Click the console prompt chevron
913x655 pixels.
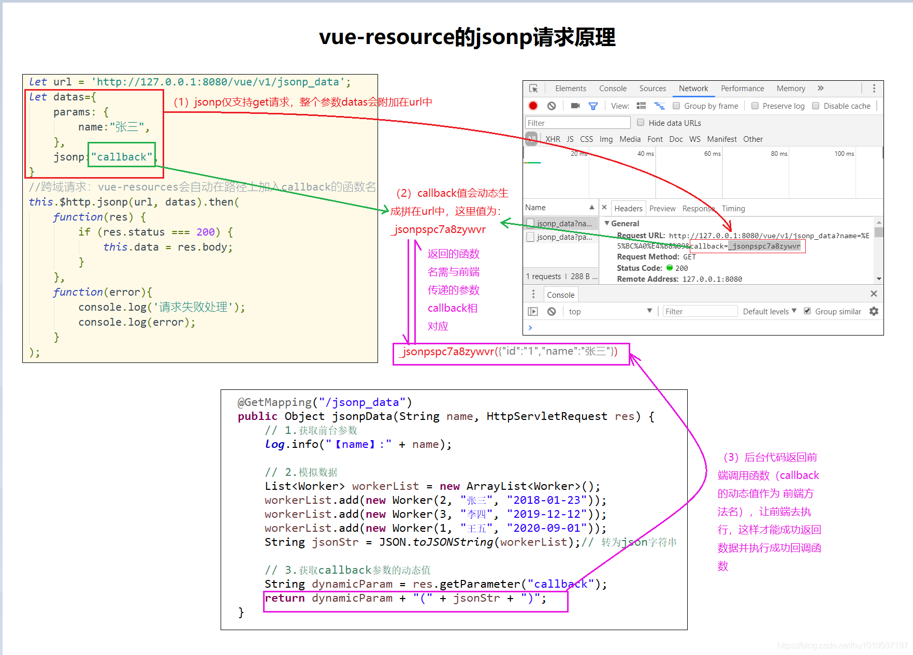point(530,328)
